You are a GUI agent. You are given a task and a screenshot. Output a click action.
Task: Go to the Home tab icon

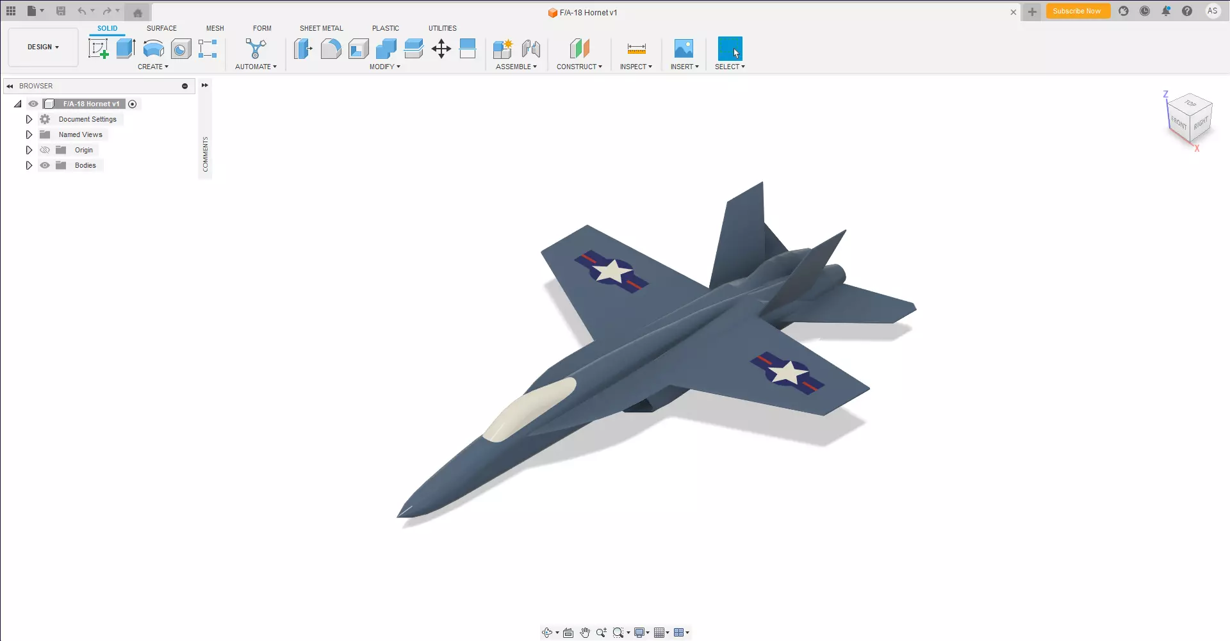138,12
